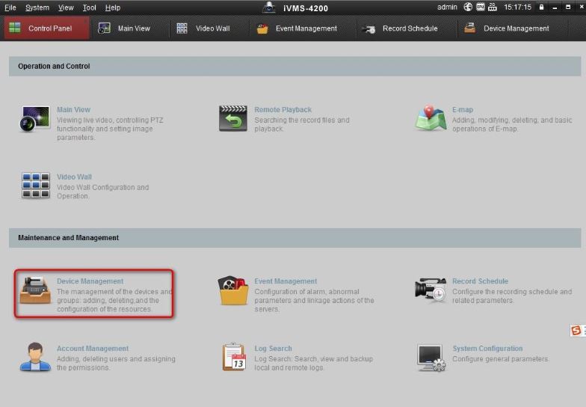Click the iVMS-4200 title text
Screen dimensions: 586x407
tap(306, 8)
